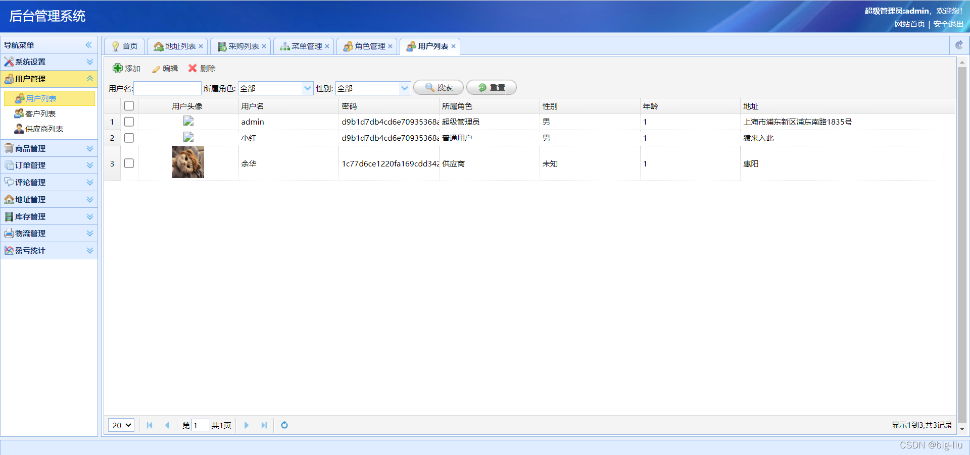Toggle the select-all rows checkbox
This screenshot has height=455, width=970.
[129, 106]
